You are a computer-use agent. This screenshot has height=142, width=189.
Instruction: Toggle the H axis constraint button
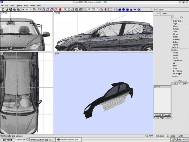point(23,9)
